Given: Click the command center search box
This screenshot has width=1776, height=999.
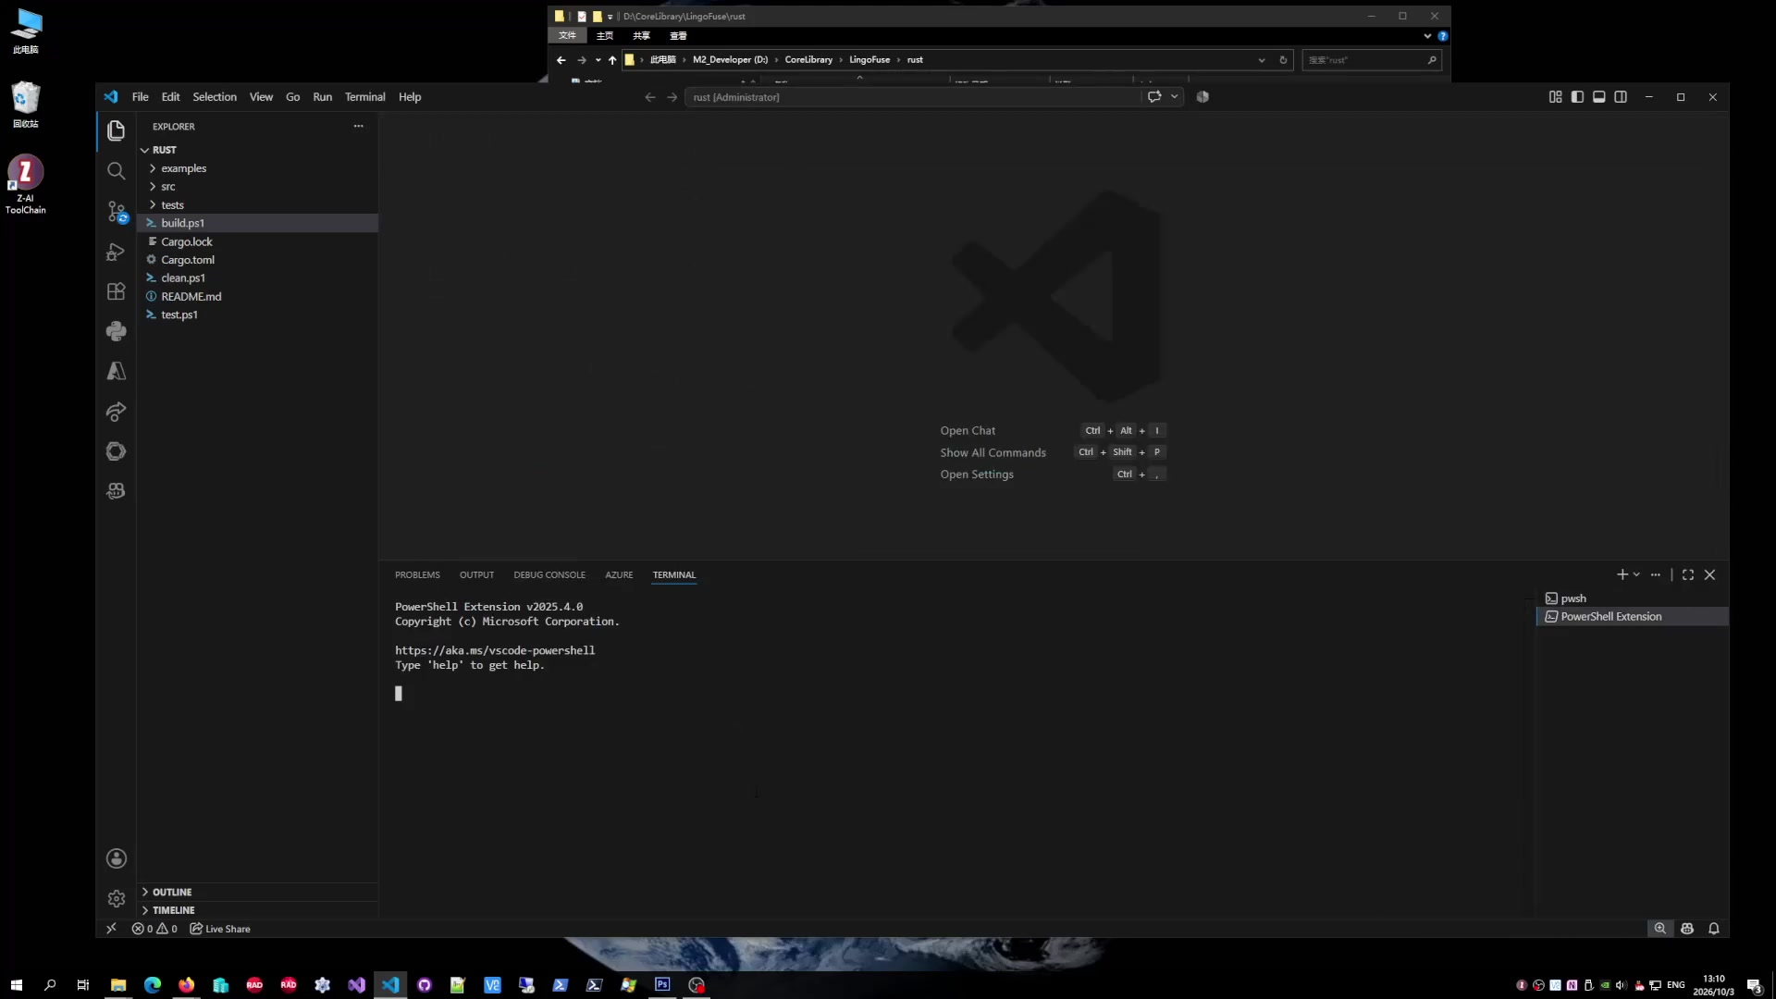Looking at the screenshot, I should tap(912, 97).
